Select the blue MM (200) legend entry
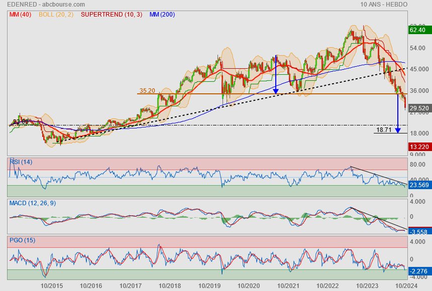 (x=162, y=15)
